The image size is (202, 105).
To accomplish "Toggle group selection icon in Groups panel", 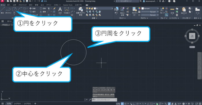I will pyautogui.click(x=166, y=15).
